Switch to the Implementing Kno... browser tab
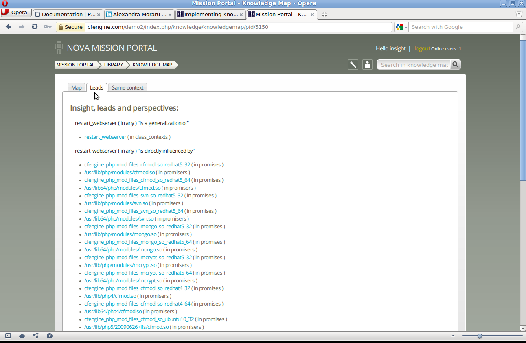Image resolution: width=526 pixels, height=343 pixels. (x=210, y=14)
